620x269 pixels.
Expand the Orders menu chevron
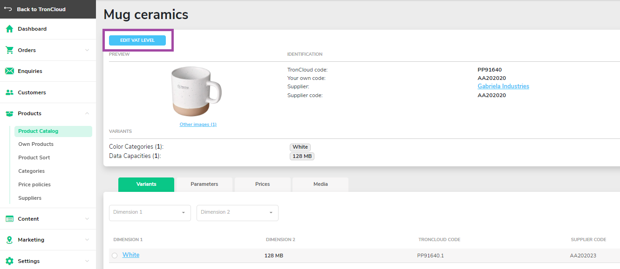coord(87,50)
